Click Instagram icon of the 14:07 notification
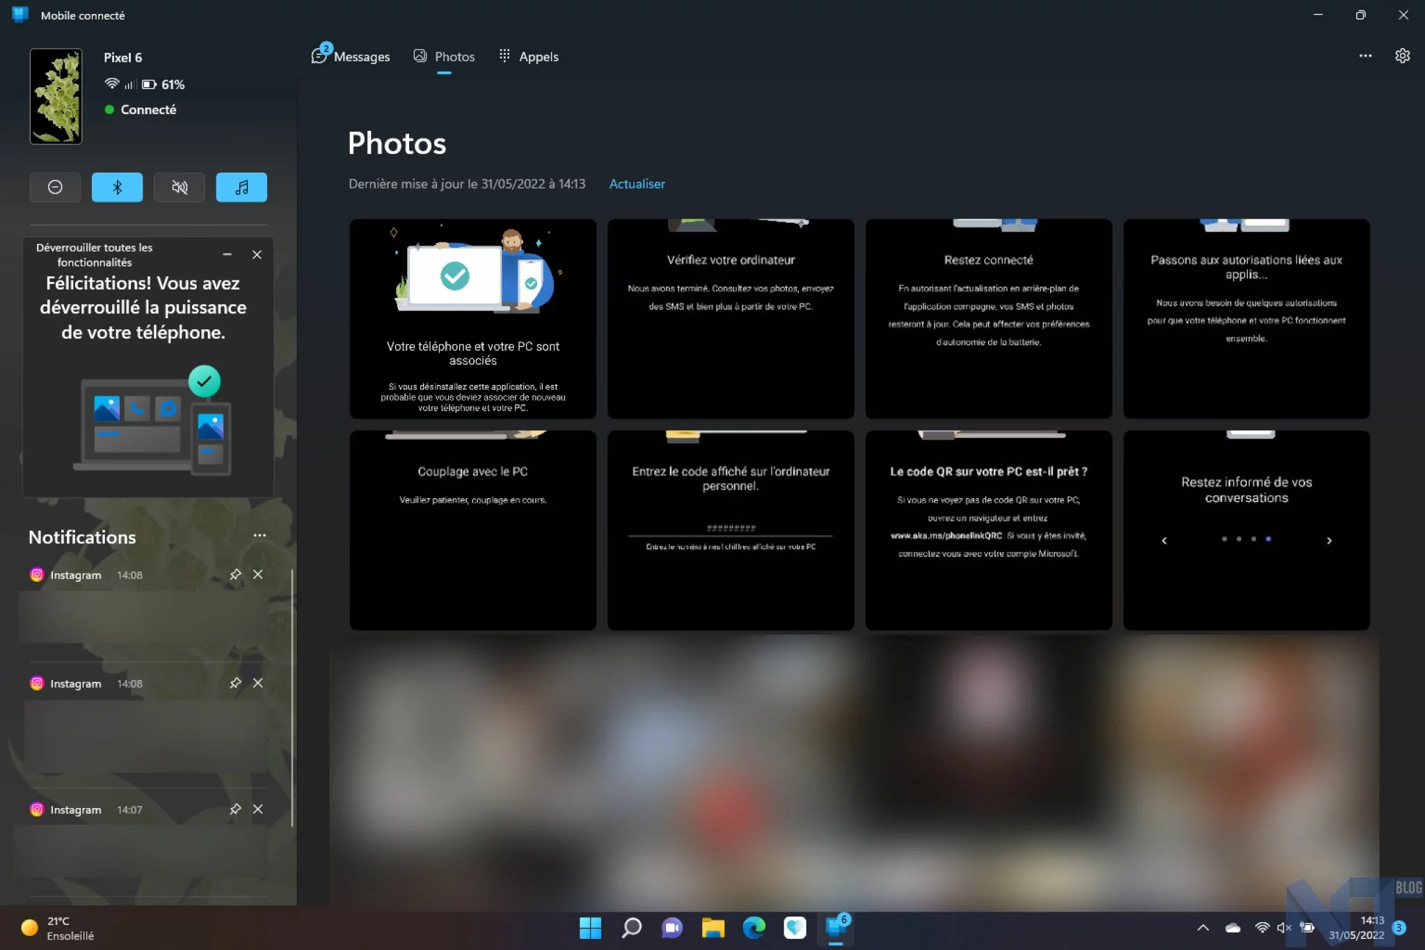Image resolution: width=1425 pixels, height=950 pixels. (x=37, y=809)
